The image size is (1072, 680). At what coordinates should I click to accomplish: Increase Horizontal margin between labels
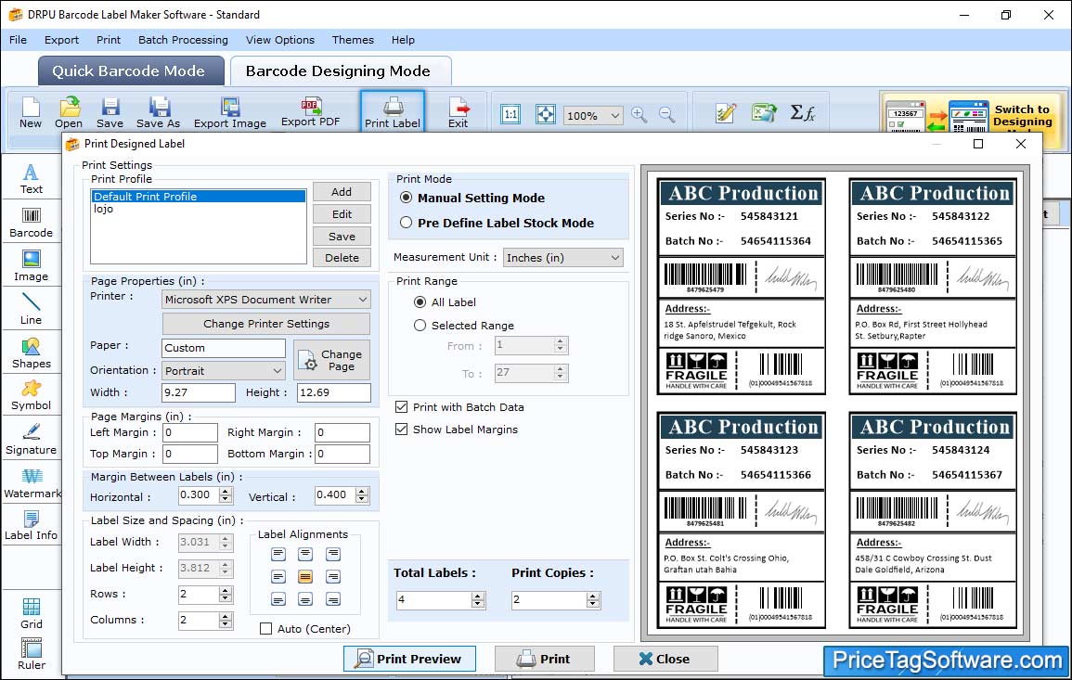click(x=226, y=491)
